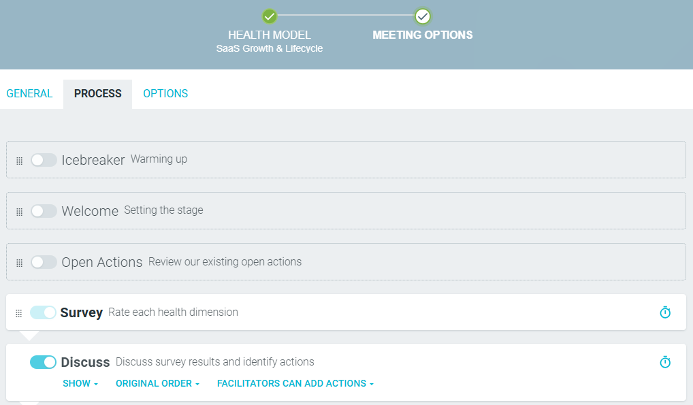The height and width of the screenshot is (405, 693).
Task: Click the Survey row drag handle
Action: click(18, 314)
